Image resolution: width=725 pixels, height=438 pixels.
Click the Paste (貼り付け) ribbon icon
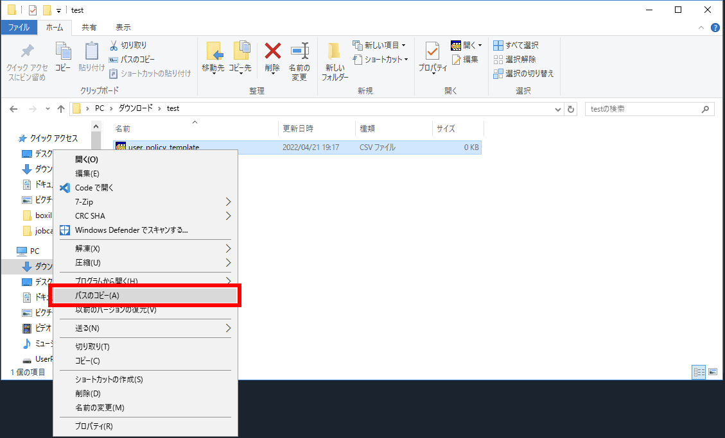point(92,57)
